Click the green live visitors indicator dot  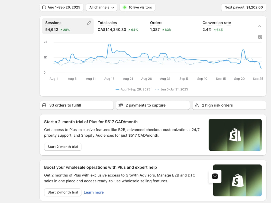point(124,7)
